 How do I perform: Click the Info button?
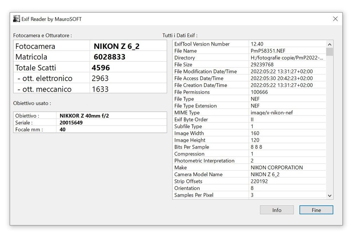coord(277,210)
